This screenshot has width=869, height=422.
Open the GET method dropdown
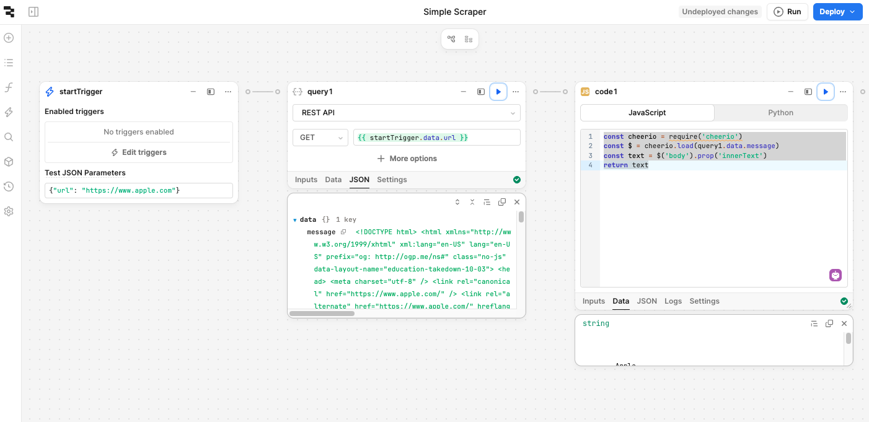[x=320, y=138]
